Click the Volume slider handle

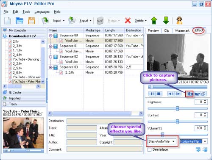point(163,135)
